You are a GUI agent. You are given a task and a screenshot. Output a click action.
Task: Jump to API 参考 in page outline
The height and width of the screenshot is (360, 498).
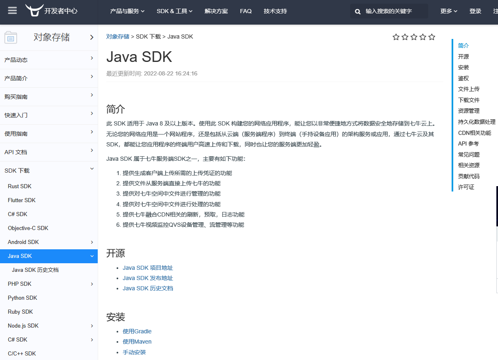coord(468,144)
